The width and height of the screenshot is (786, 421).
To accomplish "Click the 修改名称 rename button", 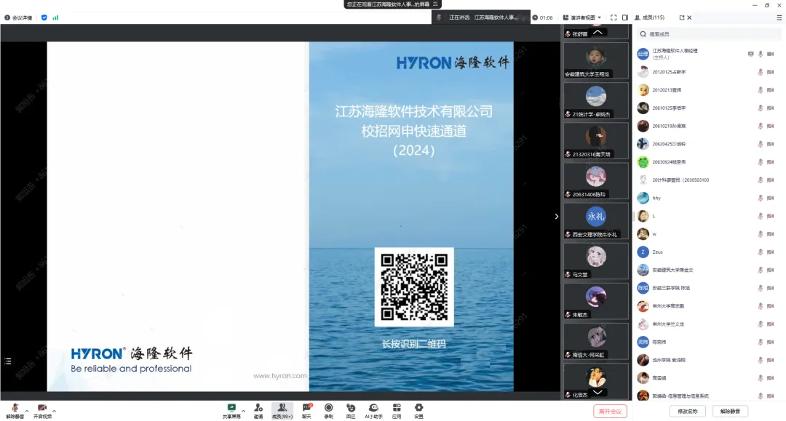I will pos(687,411).
